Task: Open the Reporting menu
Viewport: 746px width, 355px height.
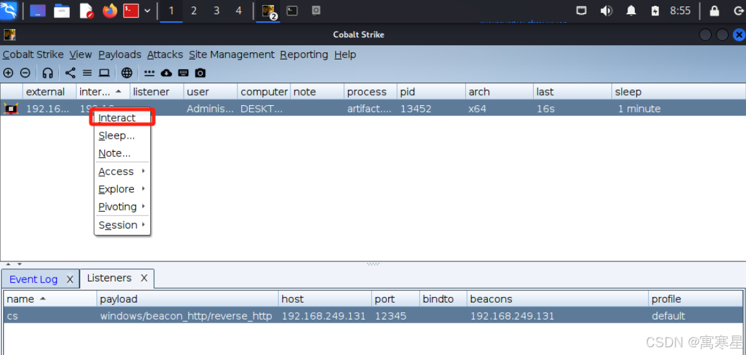Action: click(304, 55)
